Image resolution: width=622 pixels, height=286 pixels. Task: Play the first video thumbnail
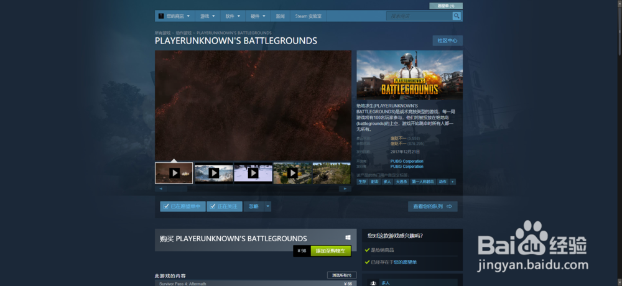point(174,173)
